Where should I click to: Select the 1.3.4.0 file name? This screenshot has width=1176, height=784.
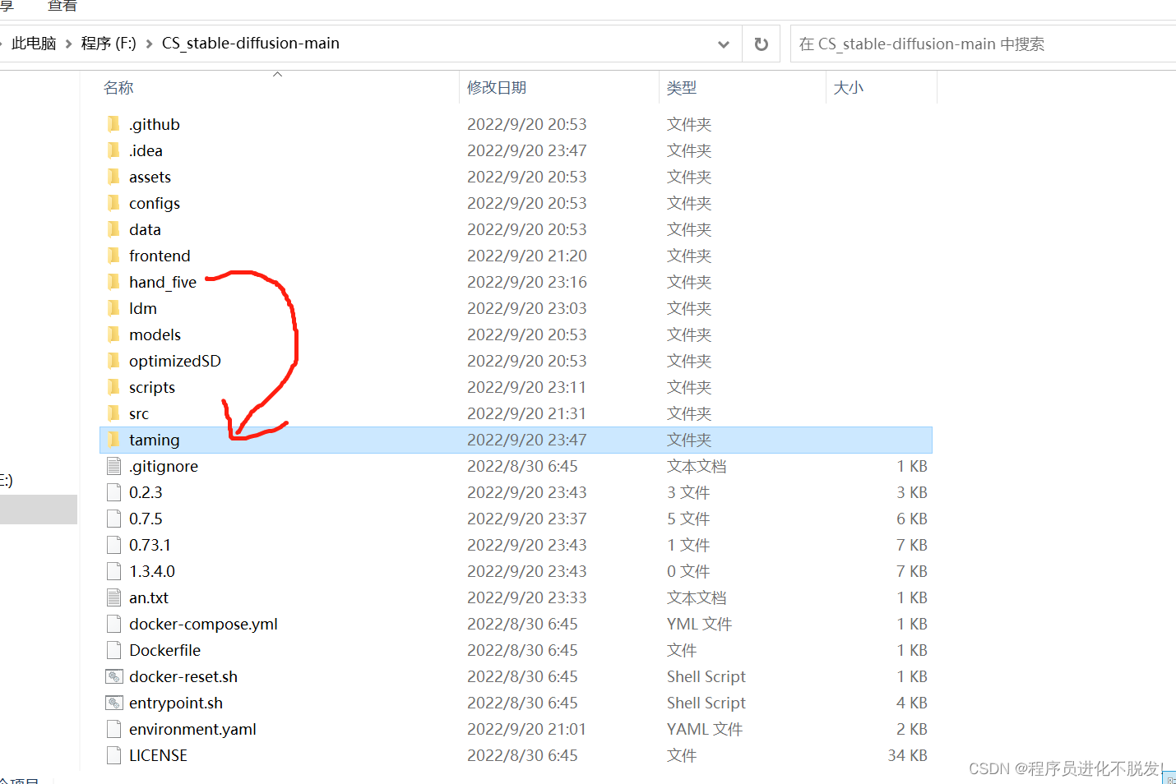point(152,571)
